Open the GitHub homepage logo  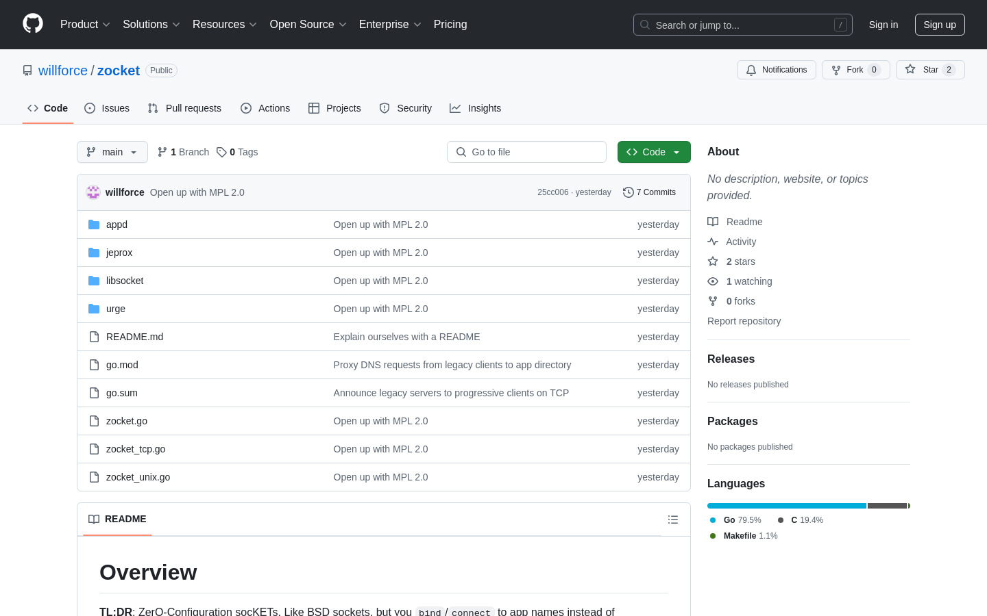tap(33, 24)
